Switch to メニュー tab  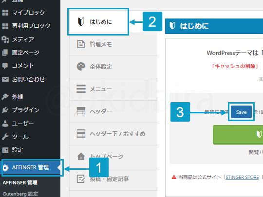tap(113, 89)
